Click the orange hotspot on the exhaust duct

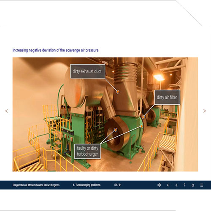click(x=118, y=92)
